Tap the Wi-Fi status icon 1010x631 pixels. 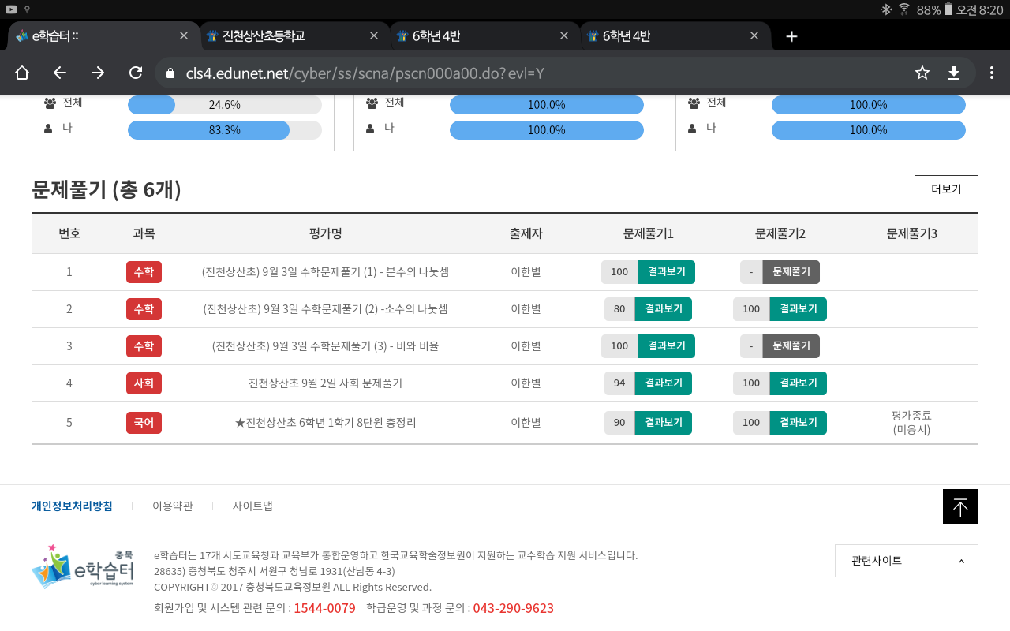(x=904, y=9)
